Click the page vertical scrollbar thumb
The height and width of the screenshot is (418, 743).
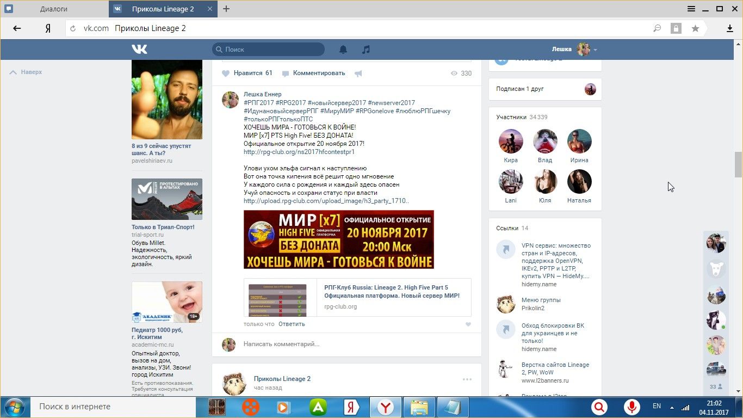click(x=738, y=164)
